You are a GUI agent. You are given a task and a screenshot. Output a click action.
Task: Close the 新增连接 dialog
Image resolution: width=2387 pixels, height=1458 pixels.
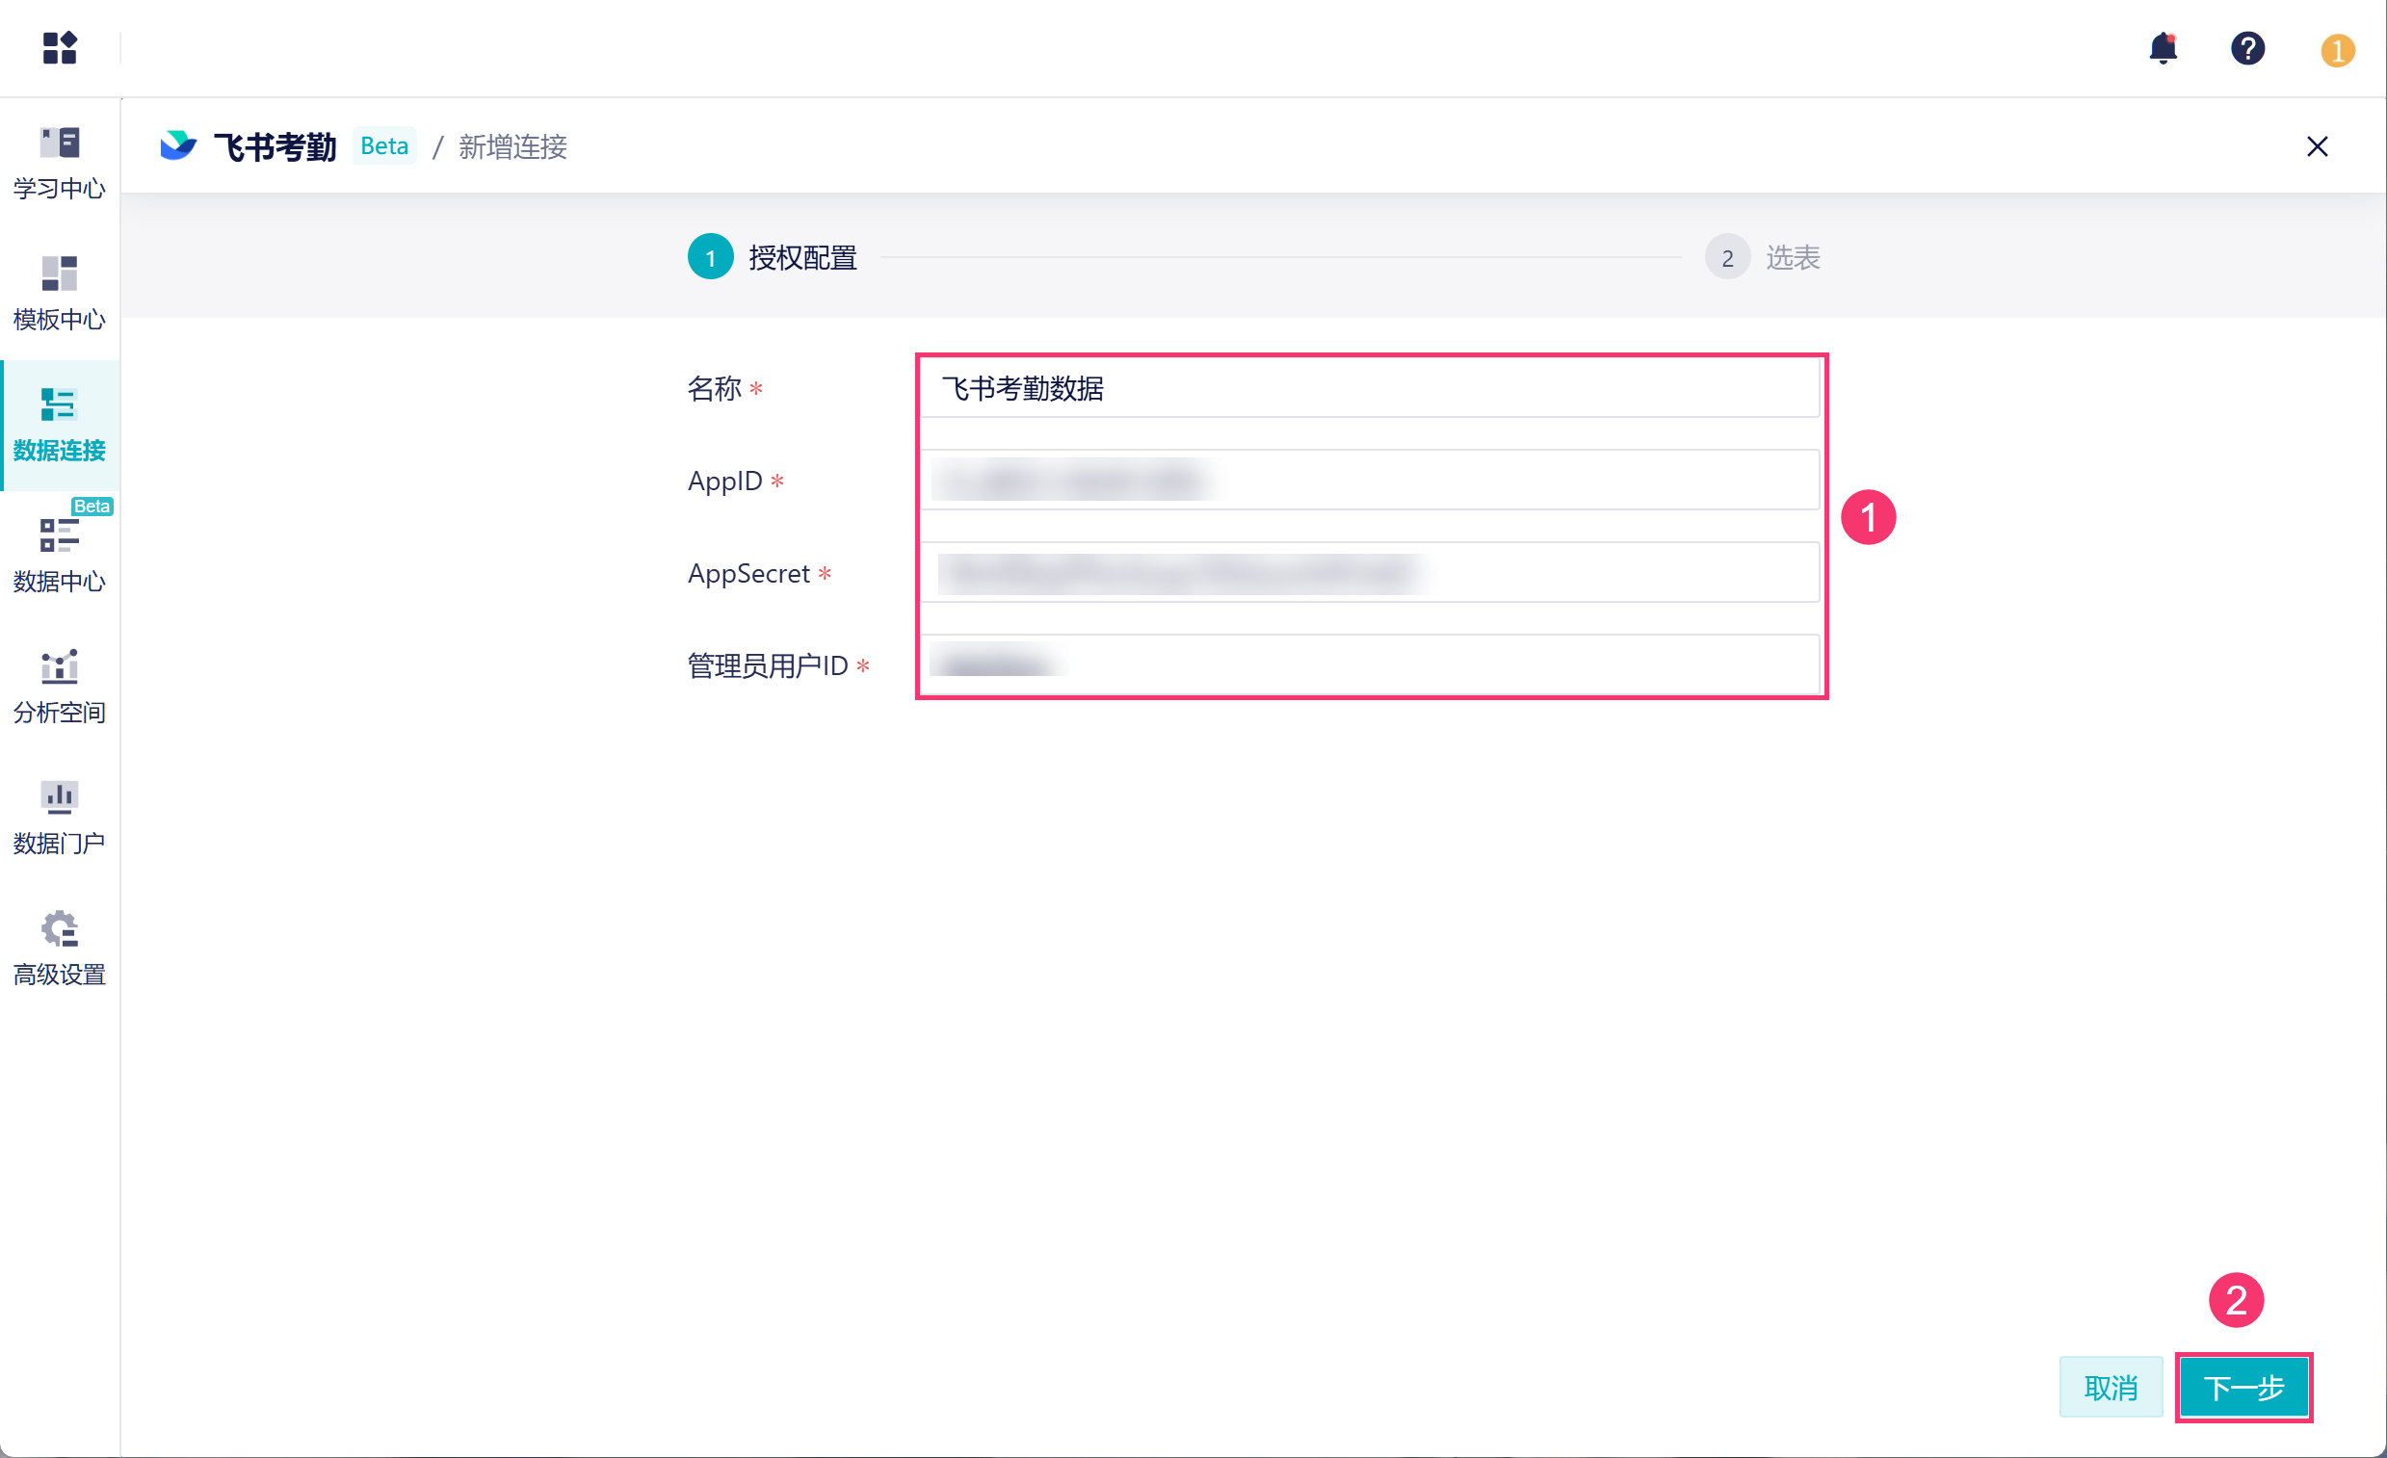(x=2316, y=146)
